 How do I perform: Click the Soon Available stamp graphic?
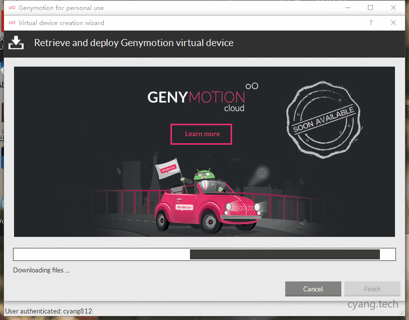click(x=323, y=121)
